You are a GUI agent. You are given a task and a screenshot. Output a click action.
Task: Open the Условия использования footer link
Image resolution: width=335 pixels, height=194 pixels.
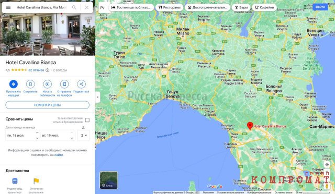pyautogui.click(x=230, y=192)
